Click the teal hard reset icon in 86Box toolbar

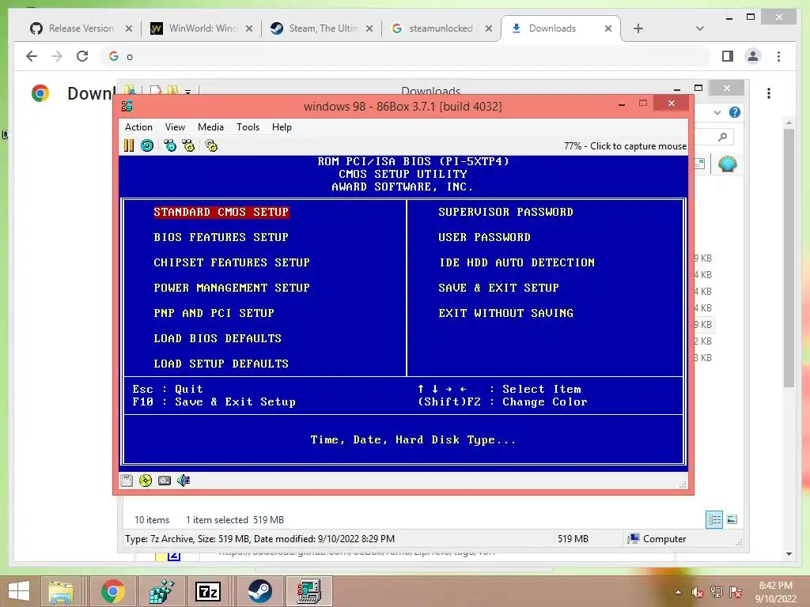coord(147,145)
